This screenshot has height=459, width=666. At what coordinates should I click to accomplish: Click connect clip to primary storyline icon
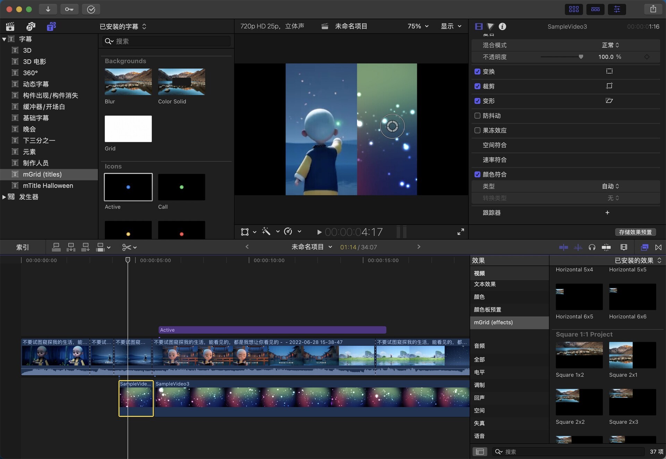tap(56, 247)
